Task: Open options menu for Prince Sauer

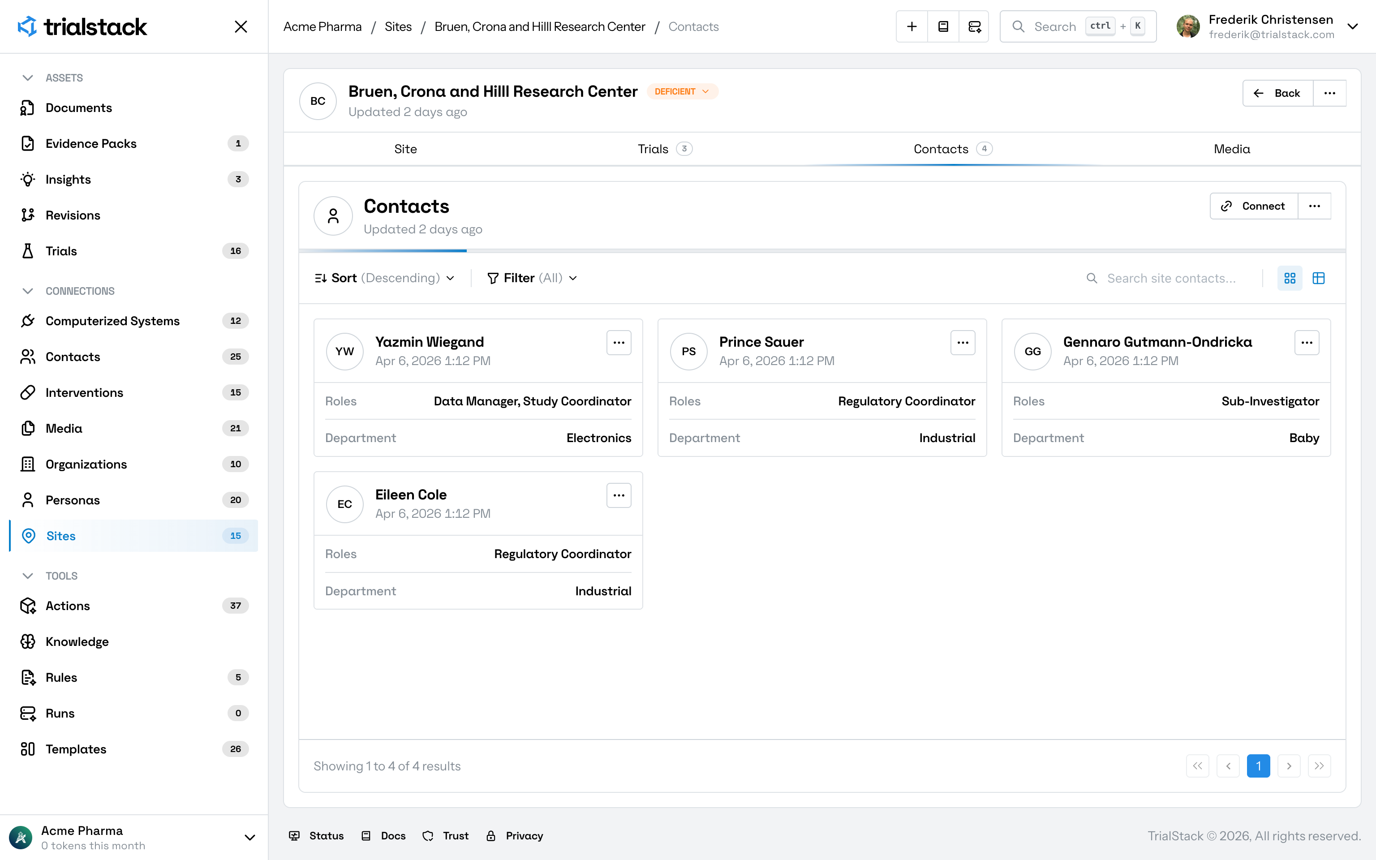Action: (963, 342)
